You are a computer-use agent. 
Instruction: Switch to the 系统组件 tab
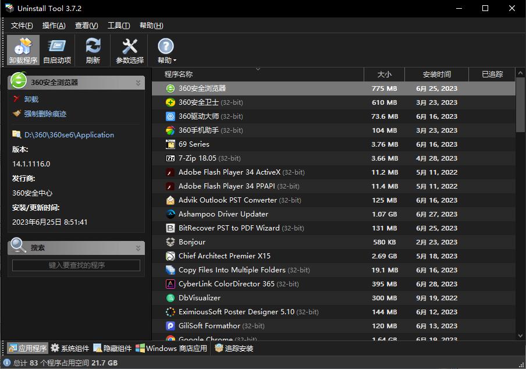tap(70, 349)
